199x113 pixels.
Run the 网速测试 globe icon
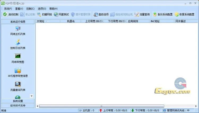[56, 14]
